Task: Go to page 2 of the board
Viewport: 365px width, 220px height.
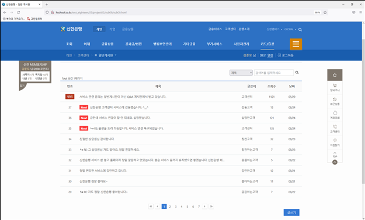Action: (x=170, y=207)
